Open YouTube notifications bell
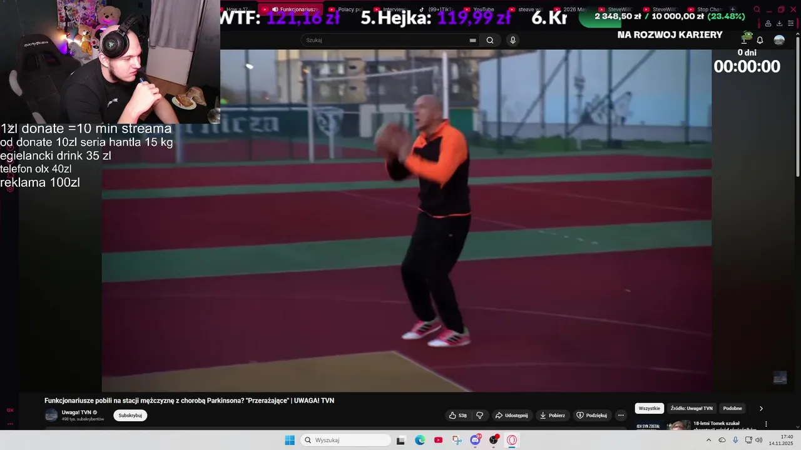The width and height of the screenshot is (801, 450). click(760, 40)
